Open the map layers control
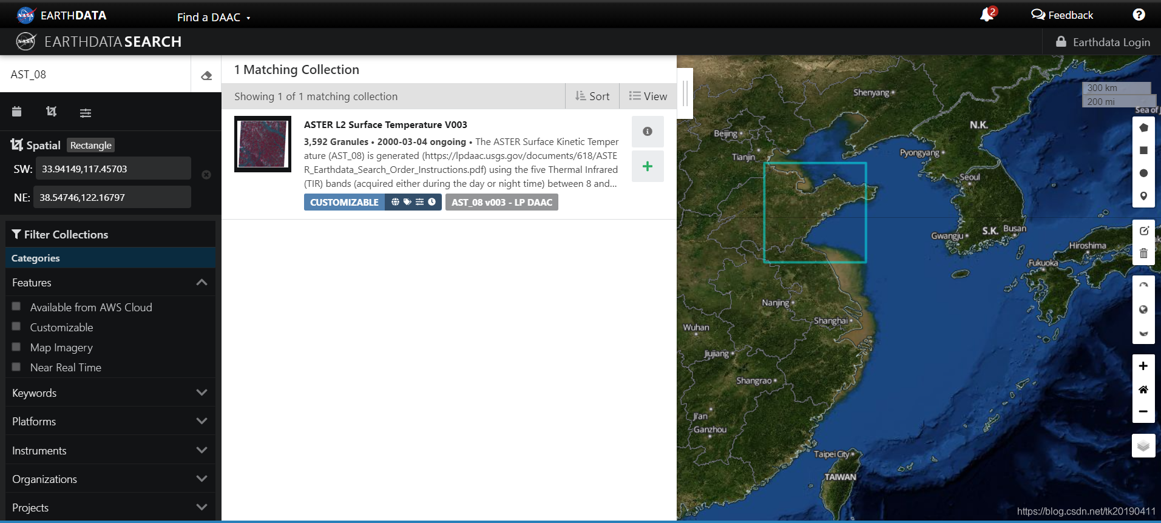Screen dimensions: 1161x523 tap(1143, 446)
